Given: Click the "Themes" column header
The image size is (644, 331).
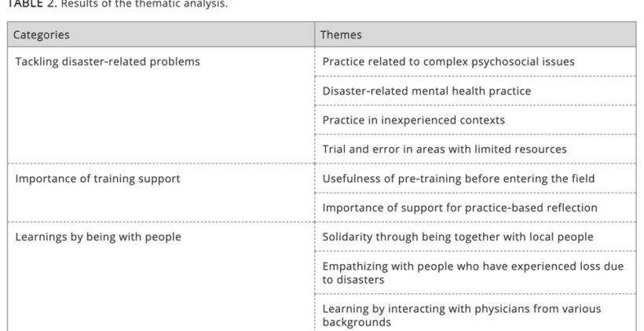Looking at the screenshot, I should coord(342,35).
